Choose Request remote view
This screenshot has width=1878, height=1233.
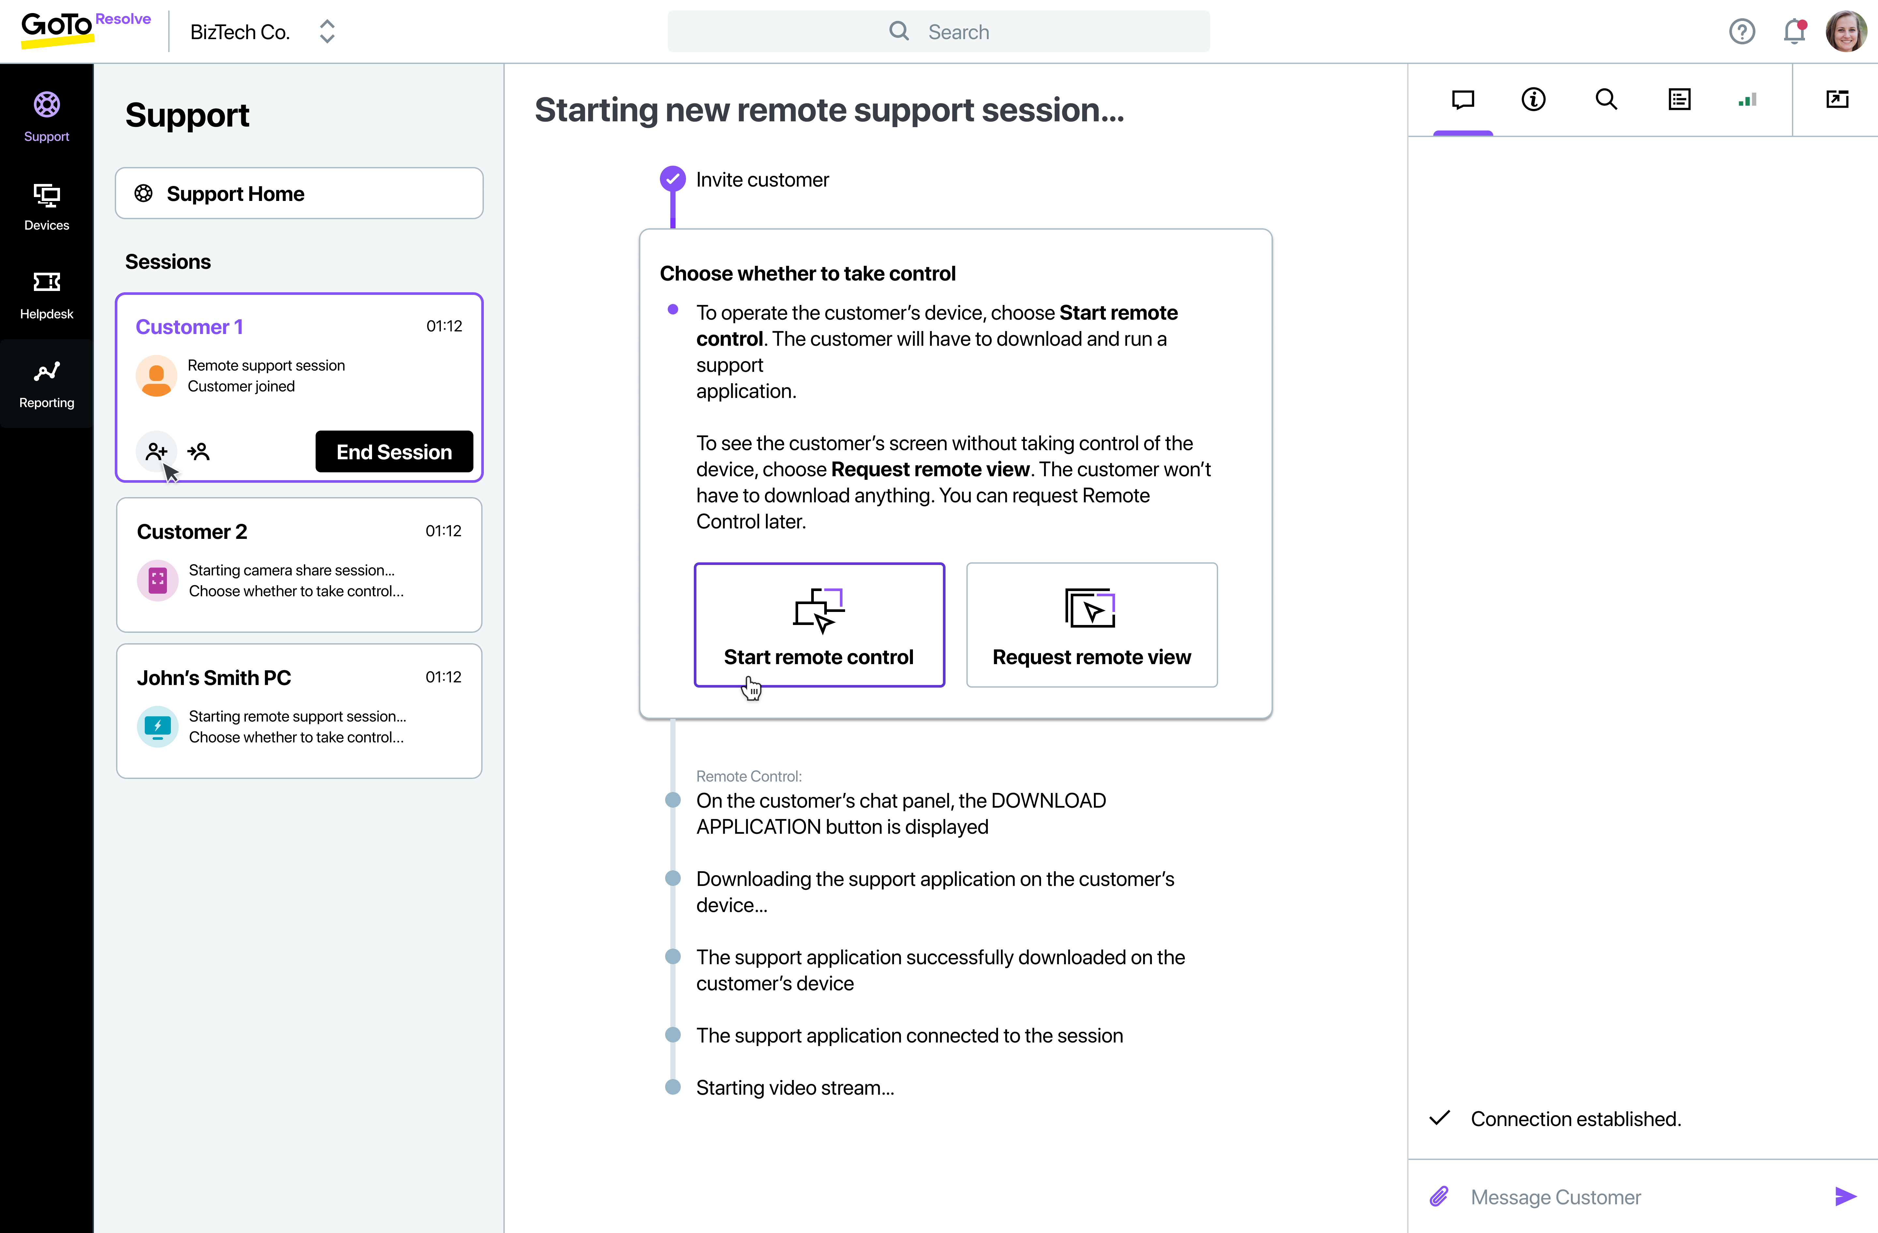pos(1091,624)
